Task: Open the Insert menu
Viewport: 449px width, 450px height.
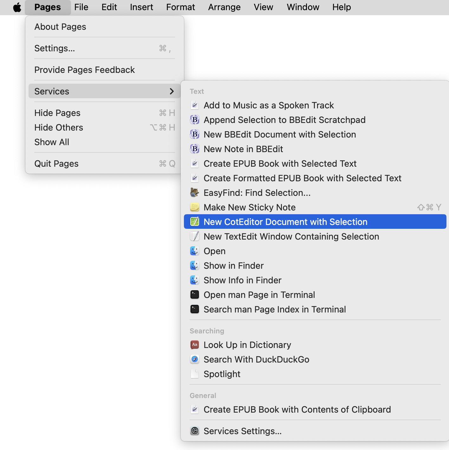Action: (x=141, y=7)
